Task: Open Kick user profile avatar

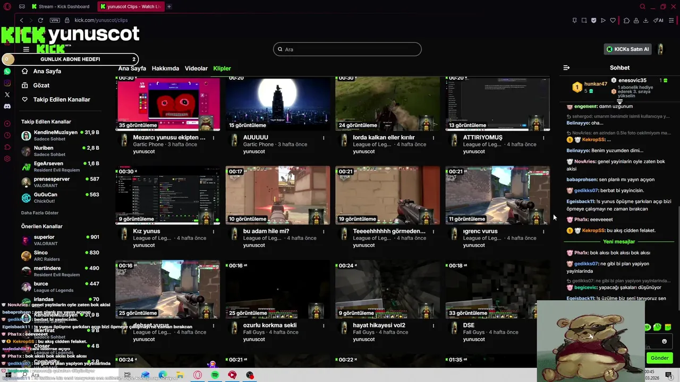Action: pyautogui.click(x=660, y=49)
